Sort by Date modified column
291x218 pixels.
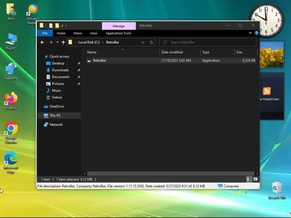coord(180,52)
